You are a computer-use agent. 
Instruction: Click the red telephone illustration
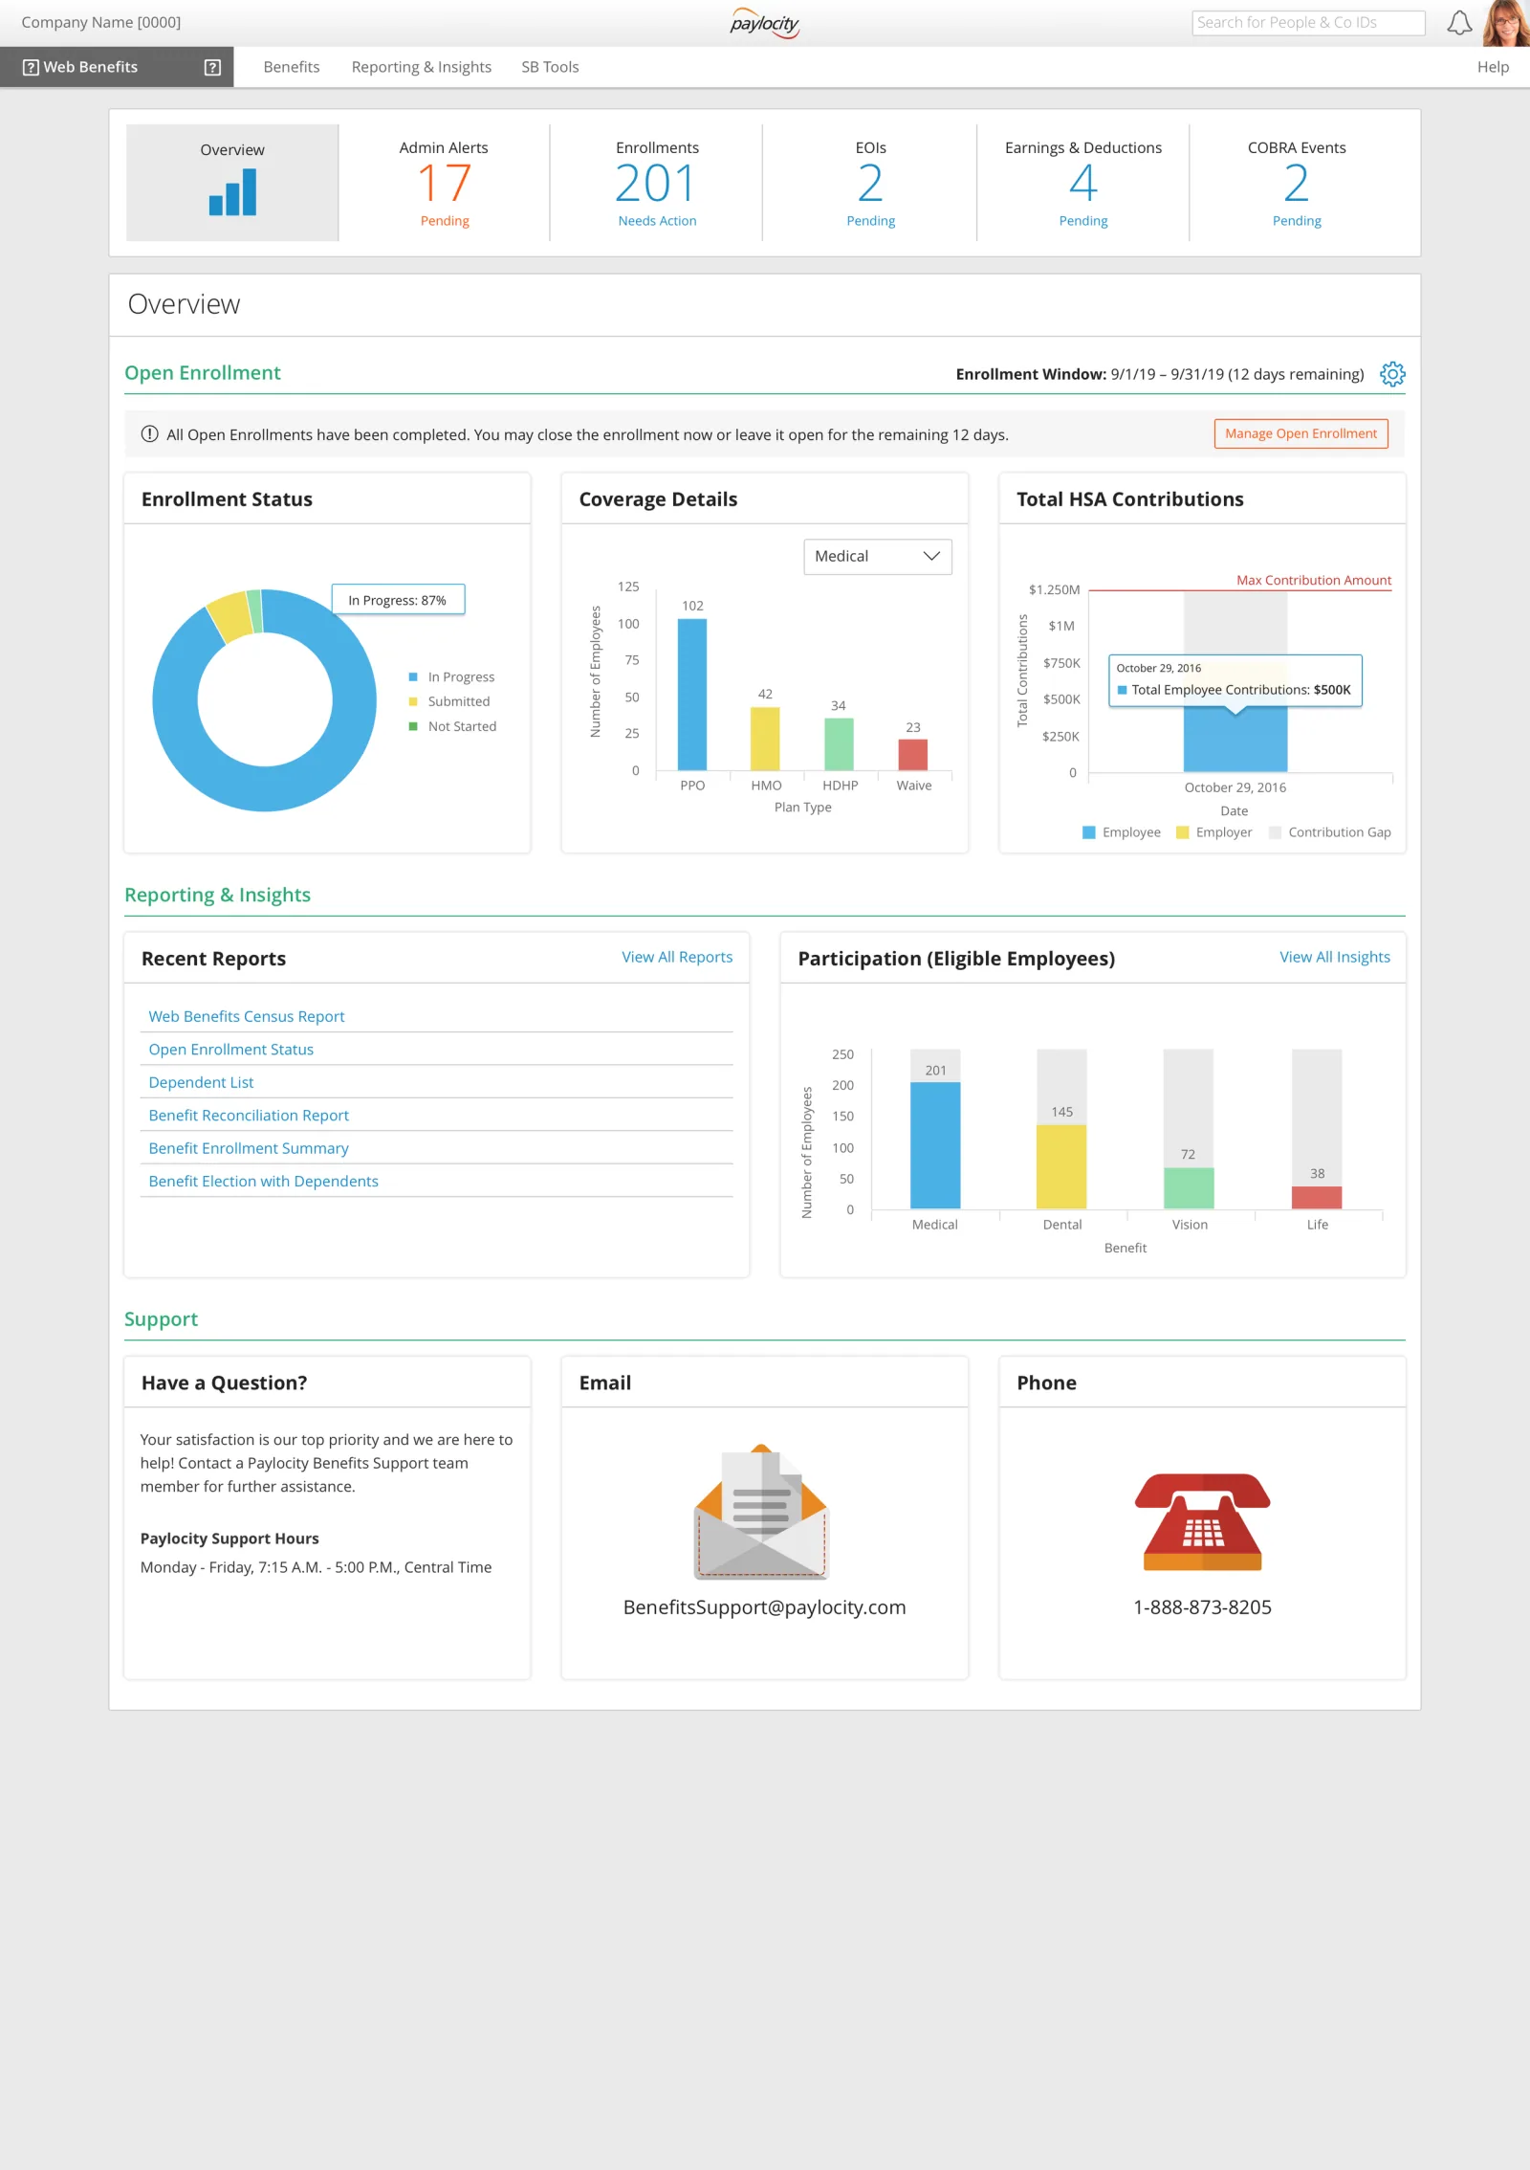point(1203,1521)
